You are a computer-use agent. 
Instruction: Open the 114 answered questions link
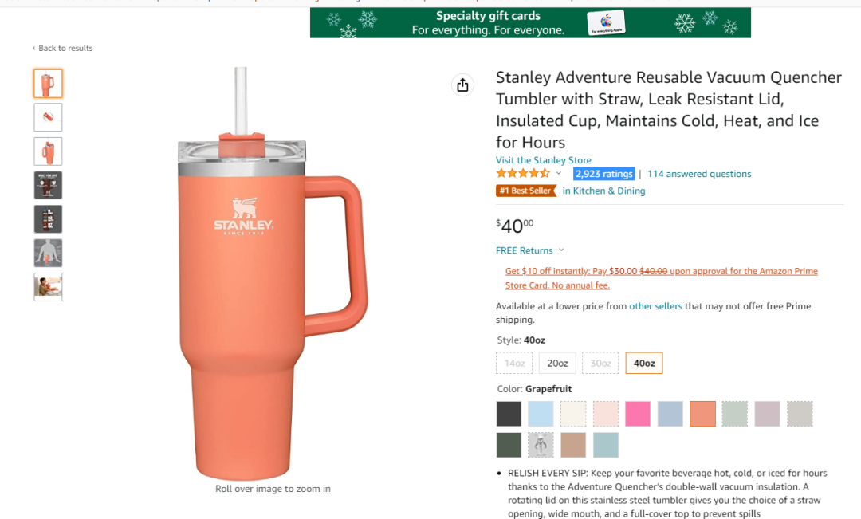point(699,174)
